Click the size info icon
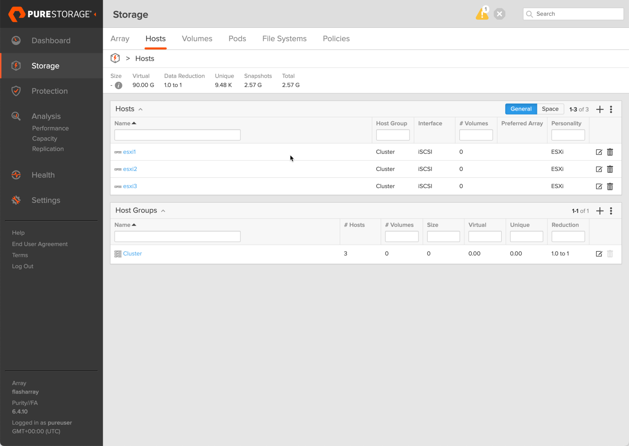This screenshot has height=446, width=629. click(118, 85)
